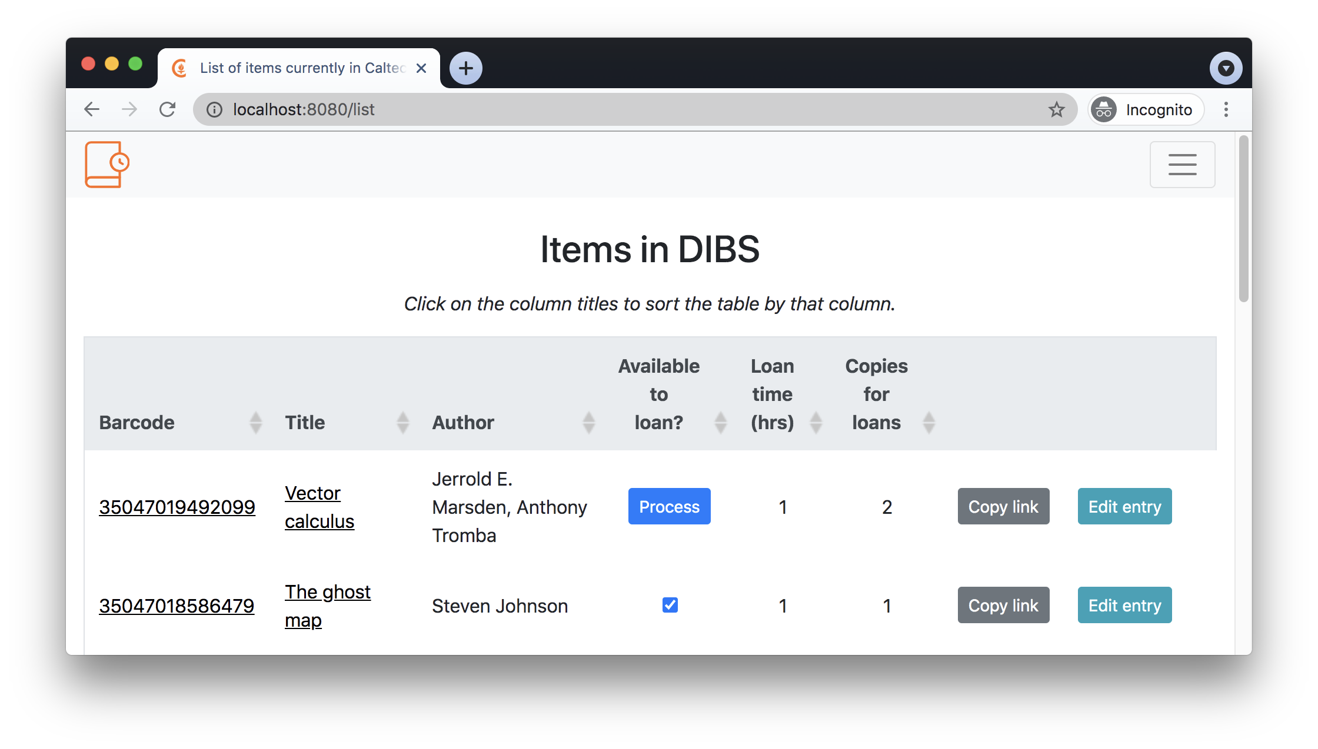
Task: Go back to the previous page
Action: (x=92, y=109)
